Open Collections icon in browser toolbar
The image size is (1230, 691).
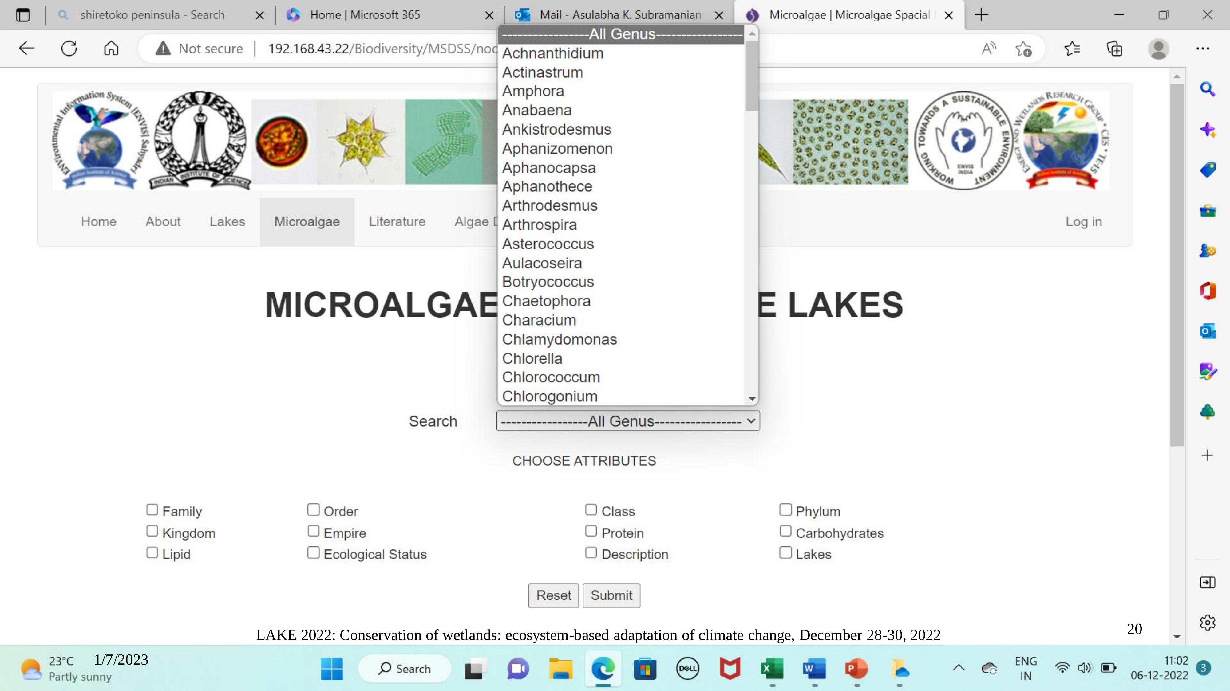1114,49
